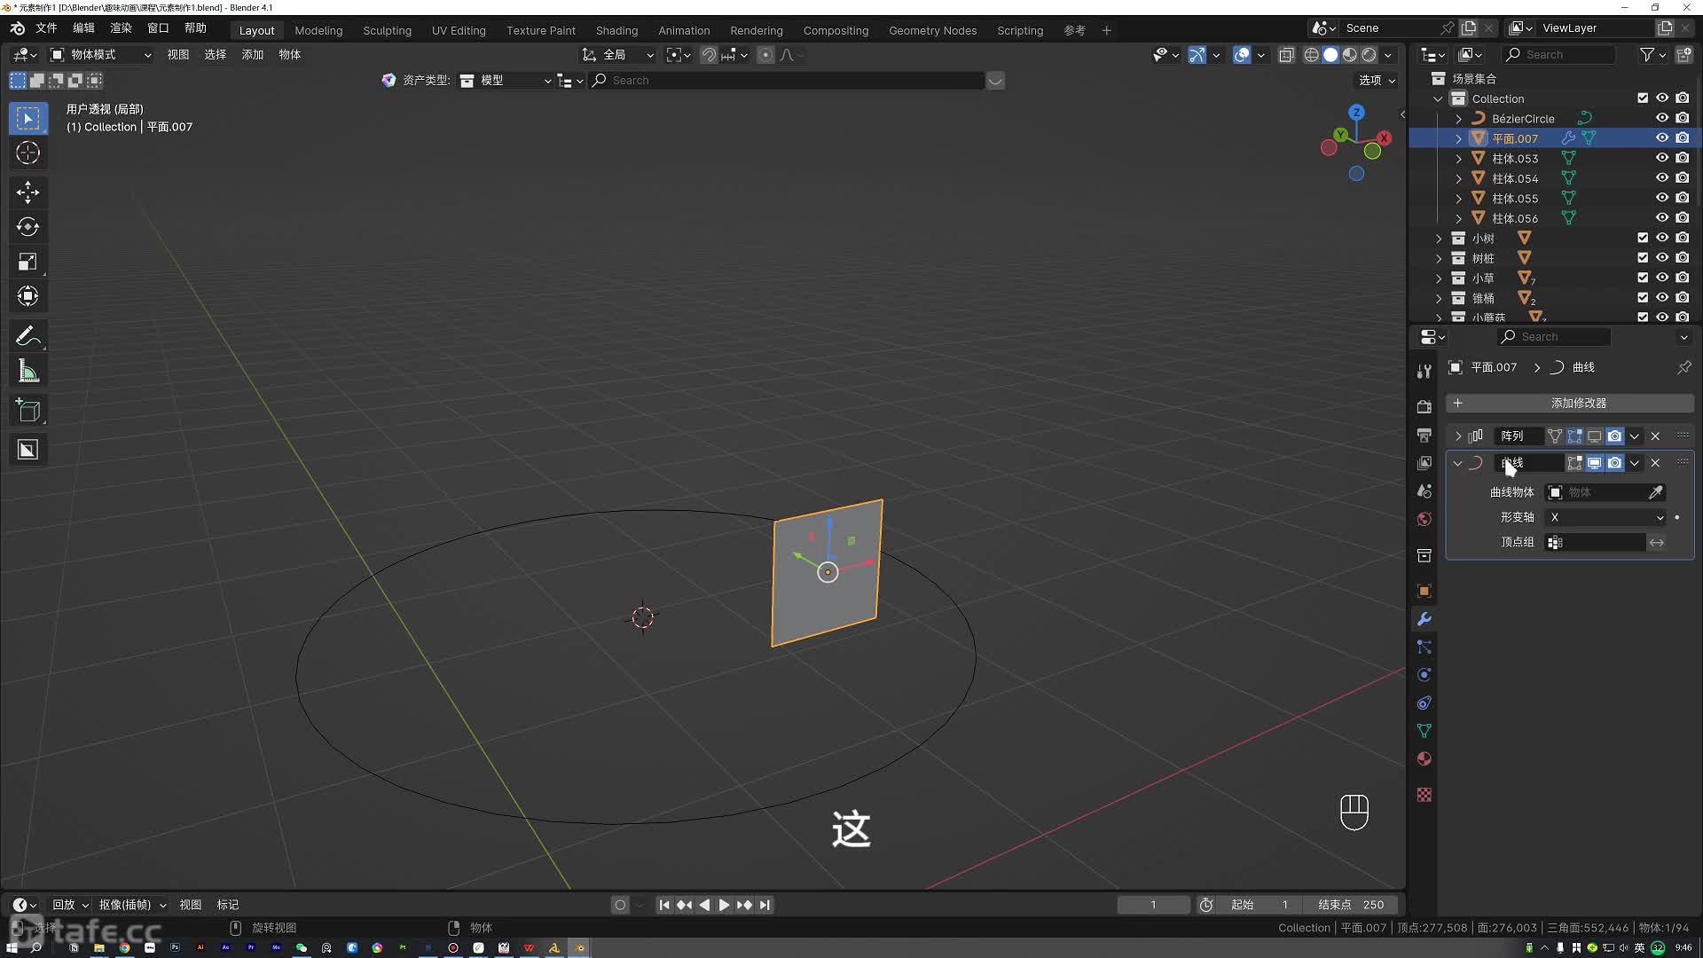
Task: Play the animation forward
Action: (724, 905)
